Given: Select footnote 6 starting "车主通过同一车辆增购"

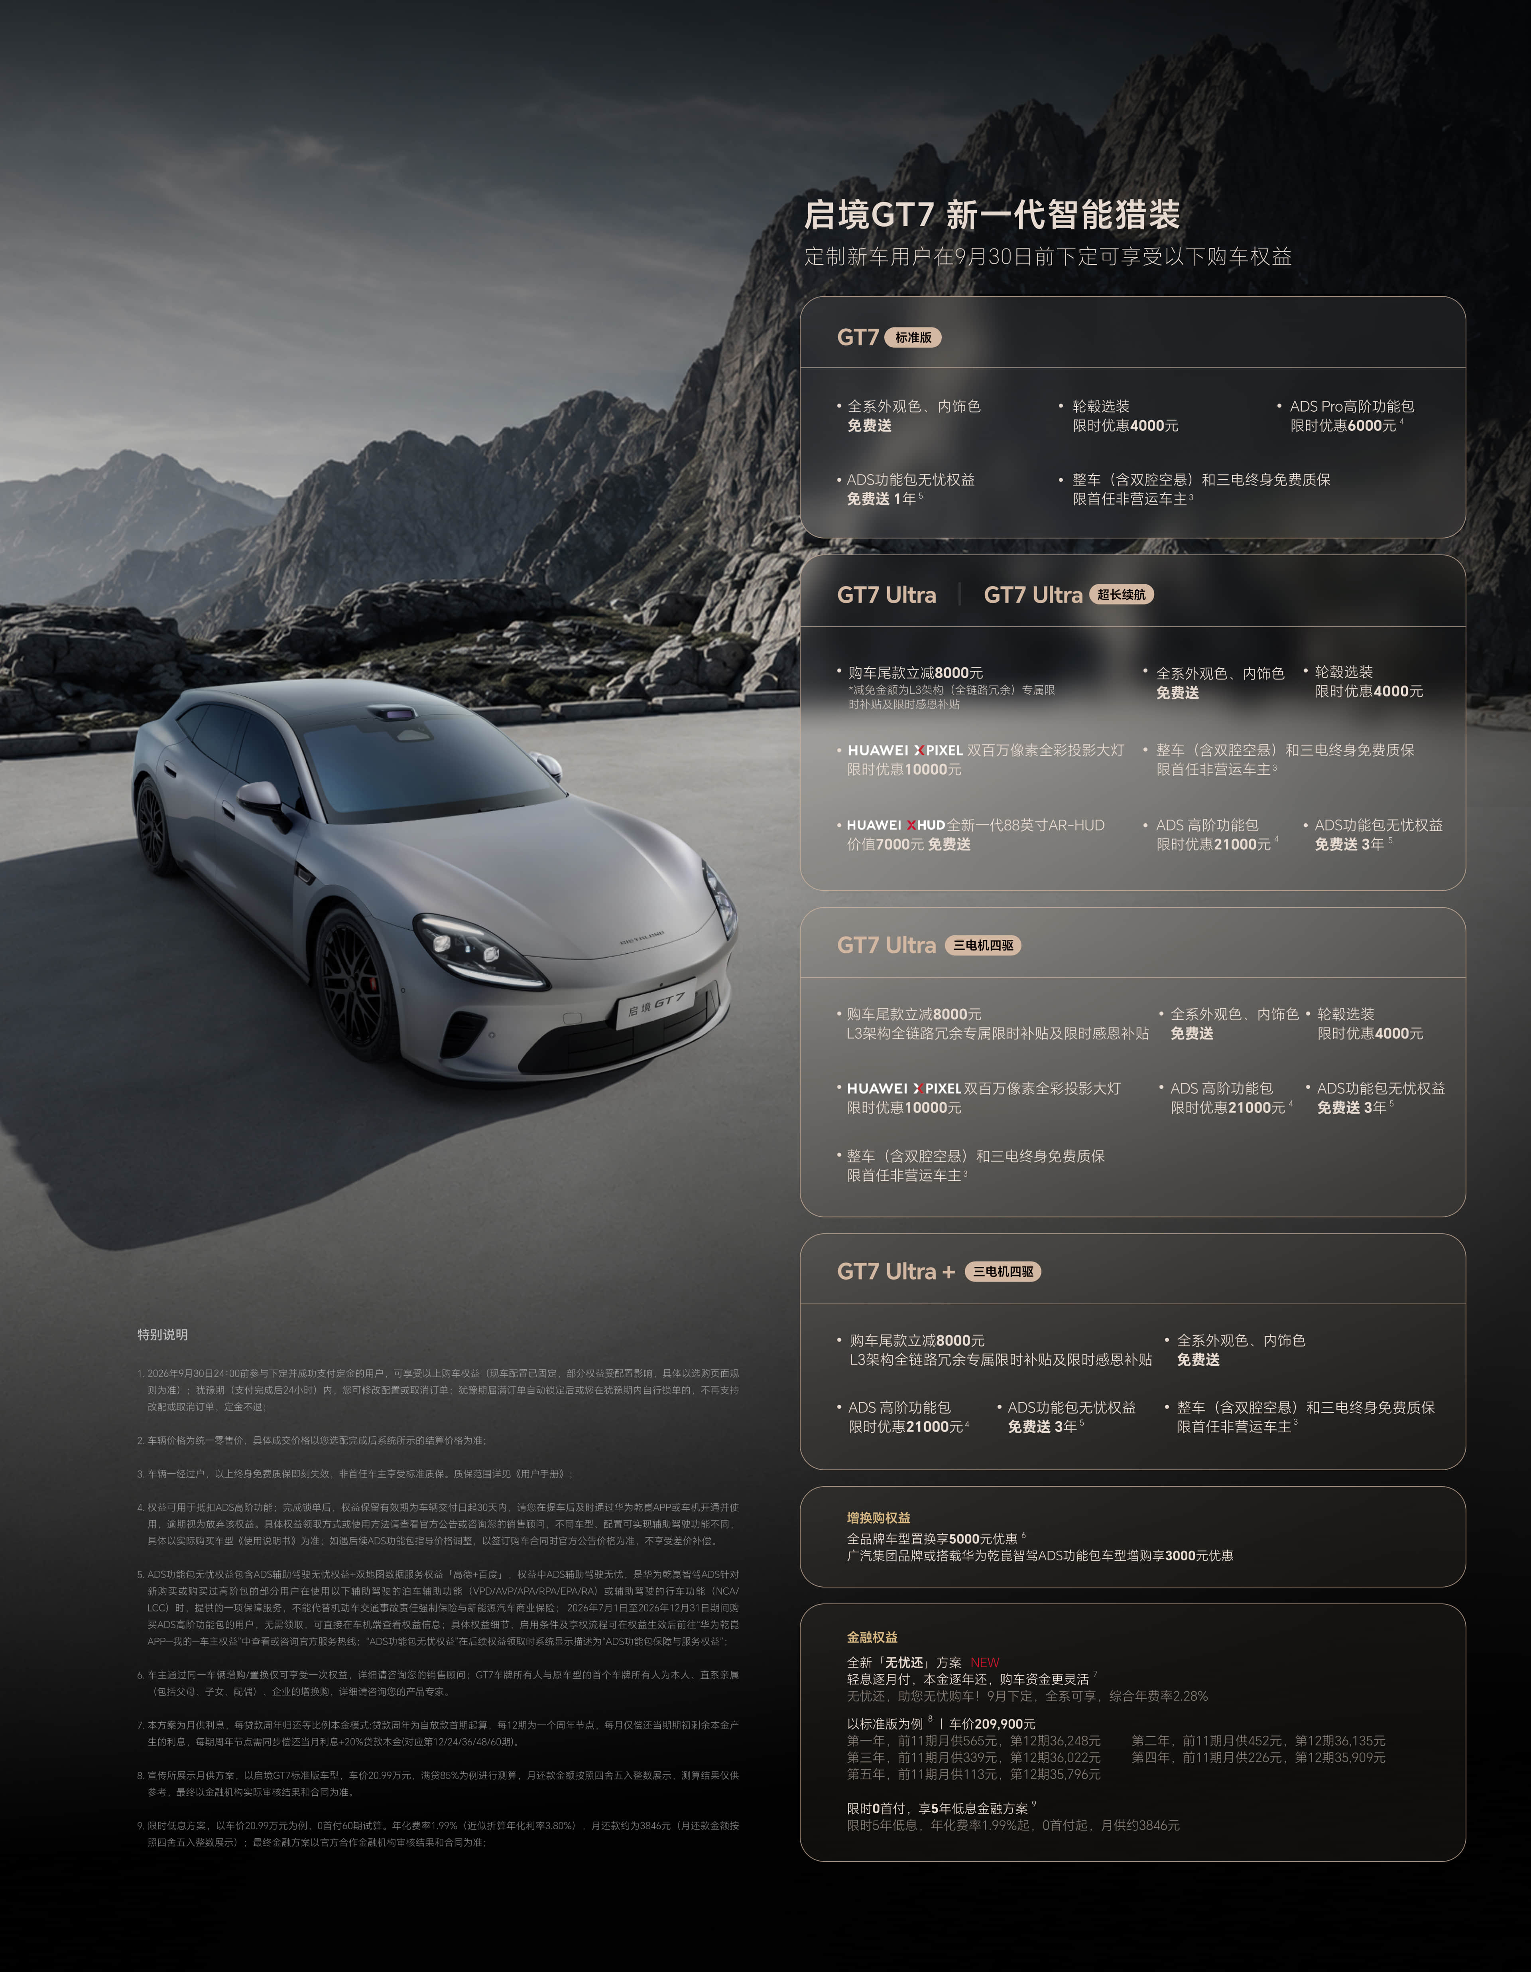Looking at the screenshot, I should coord(439,1683).
